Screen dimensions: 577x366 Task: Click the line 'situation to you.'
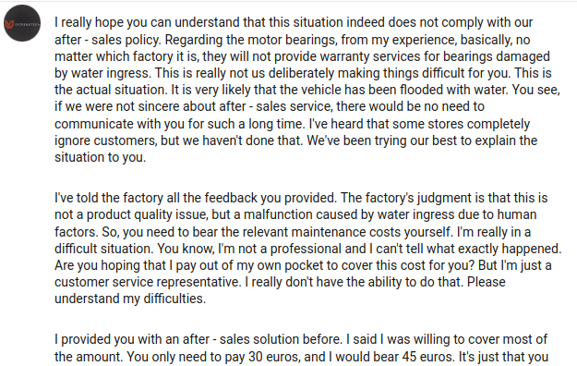[x=100, y=157]
